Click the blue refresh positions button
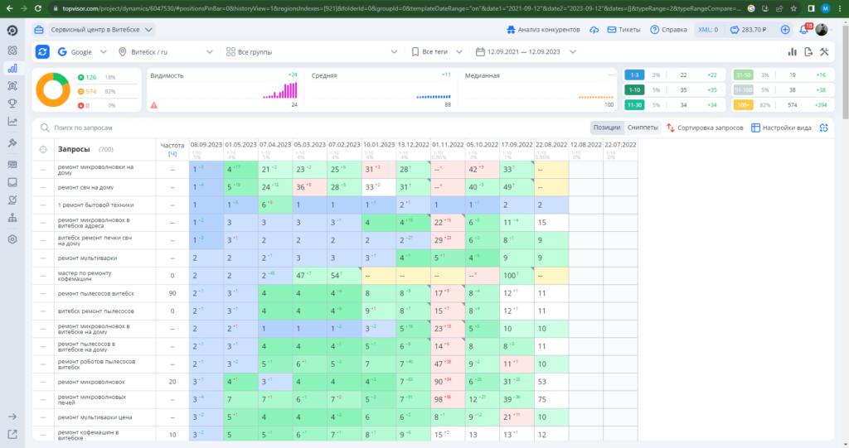Viewport: 849px width, 448px height. pos(42,52)
